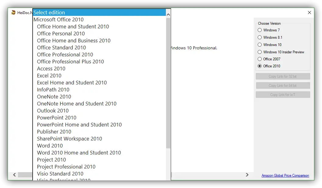Choose the Windows 10 version option
Screen dimensions: 322x188
[259, 45]
